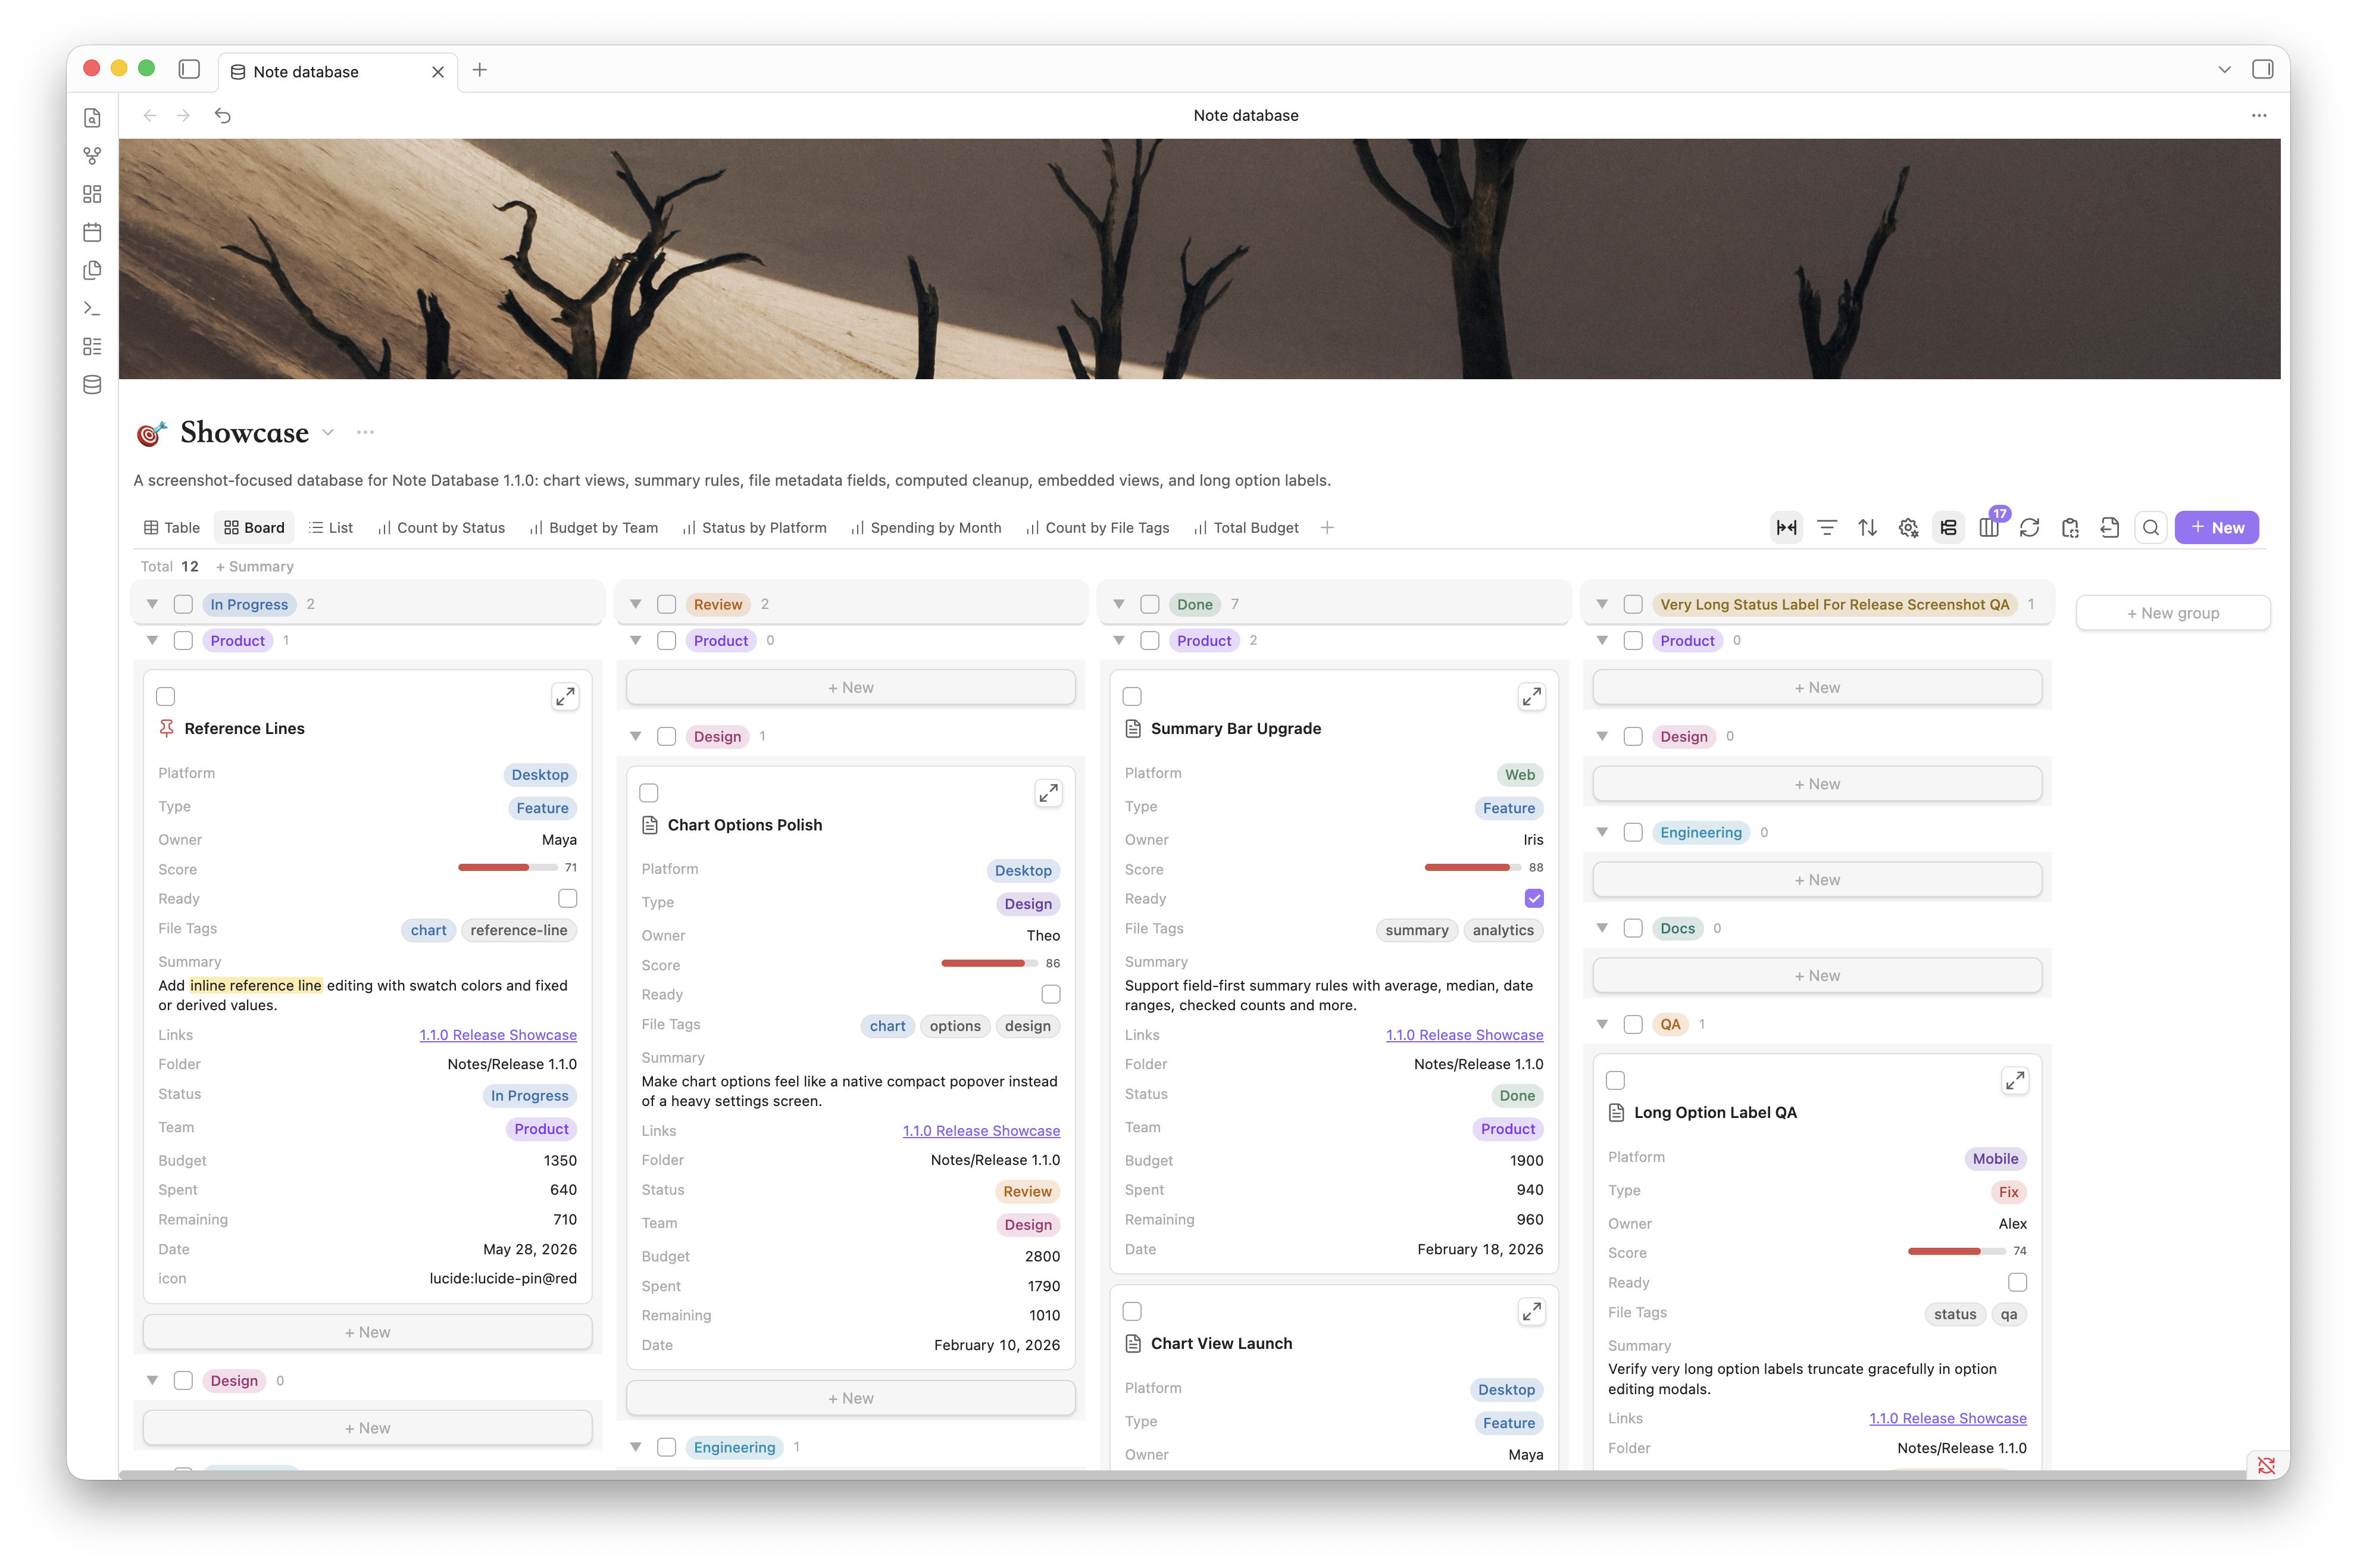Image resolution: width=2357 pixels, height=1568 pixels.
Task: Open the tab list dropdown chevron
Action: [2224, 69]
